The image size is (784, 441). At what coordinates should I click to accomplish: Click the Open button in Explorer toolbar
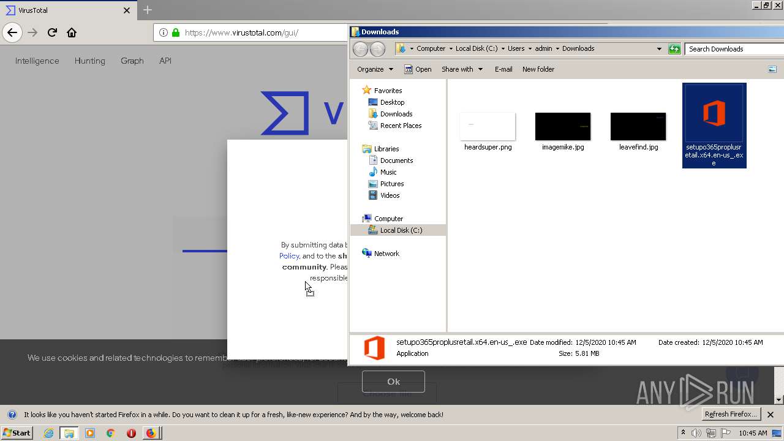[418, 69]
